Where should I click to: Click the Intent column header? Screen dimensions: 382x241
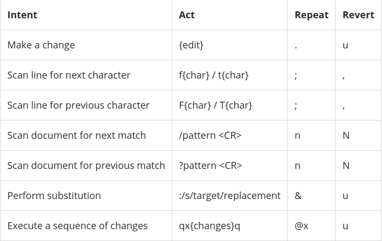click(x=23, y=15)
